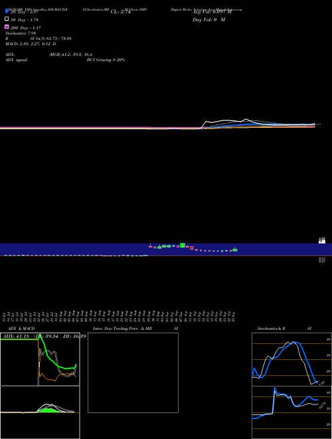Click the last green candlestick with the wick

point(235,249)
